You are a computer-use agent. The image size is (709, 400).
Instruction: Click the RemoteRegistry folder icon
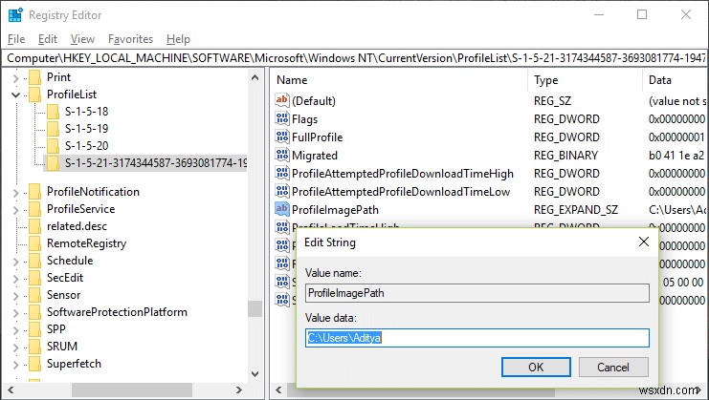35,243
